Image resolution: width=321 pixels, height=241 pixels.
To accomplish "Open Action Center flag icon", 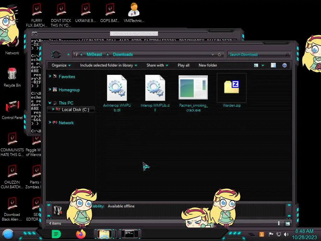I will click(271, 234).
